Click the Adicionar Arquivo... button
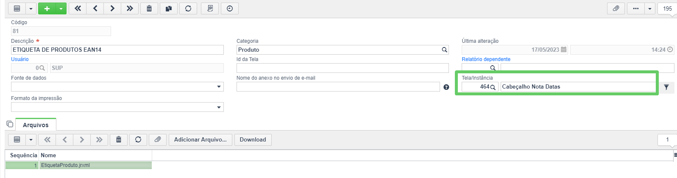This screenshot has height=178, width=677. coord(201,139)
